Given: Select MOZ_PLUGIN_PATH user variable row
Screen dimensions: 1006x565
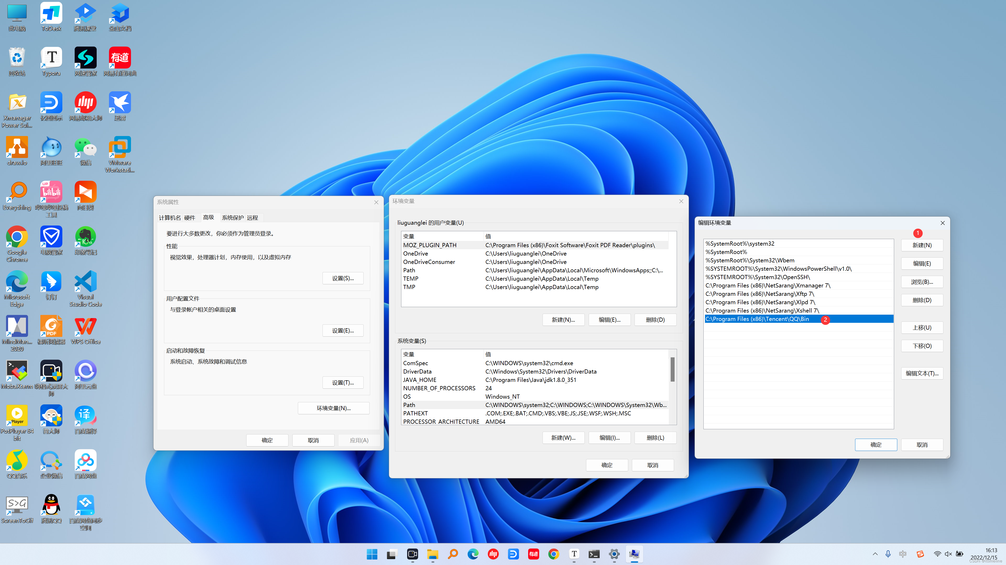Looking at the screenshot, I should (535, 245).
